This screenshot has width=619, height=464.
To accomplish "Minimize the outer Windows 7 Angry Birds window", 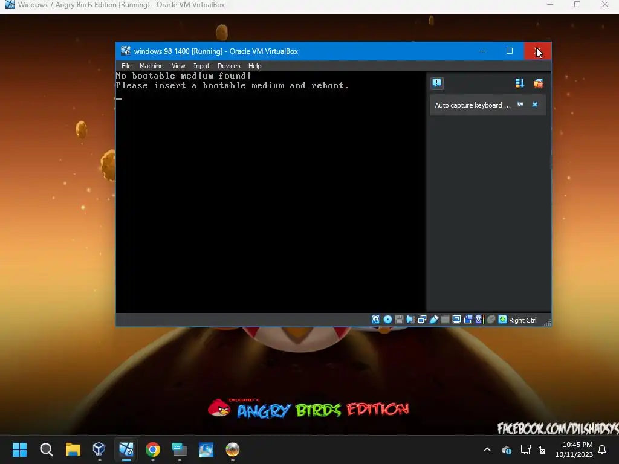I will pyautogui.click(x=550, y=5).
